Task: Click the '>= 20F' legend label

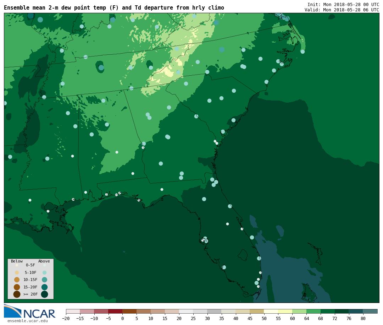Action: pyautogui.click(x=30, y=294)
